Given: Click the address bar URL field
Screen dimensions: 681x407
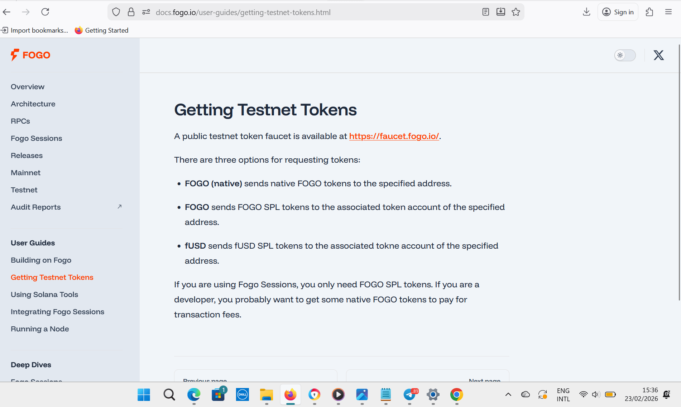Looking at the screenshot, I should click(315, 12).
